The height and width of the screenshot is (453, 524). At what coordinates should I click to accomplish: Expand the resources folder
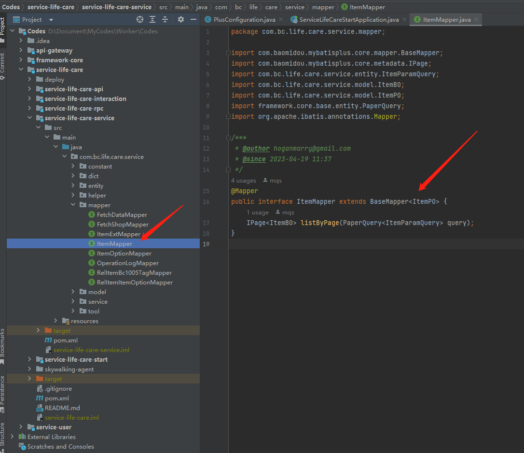pos(56,321)
